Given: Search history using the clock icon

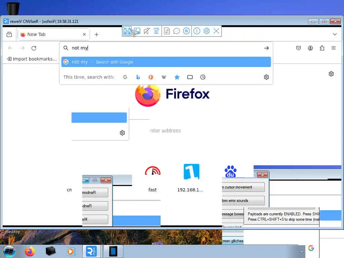Looking at the screenshot, I should click(x=203, y=77).
